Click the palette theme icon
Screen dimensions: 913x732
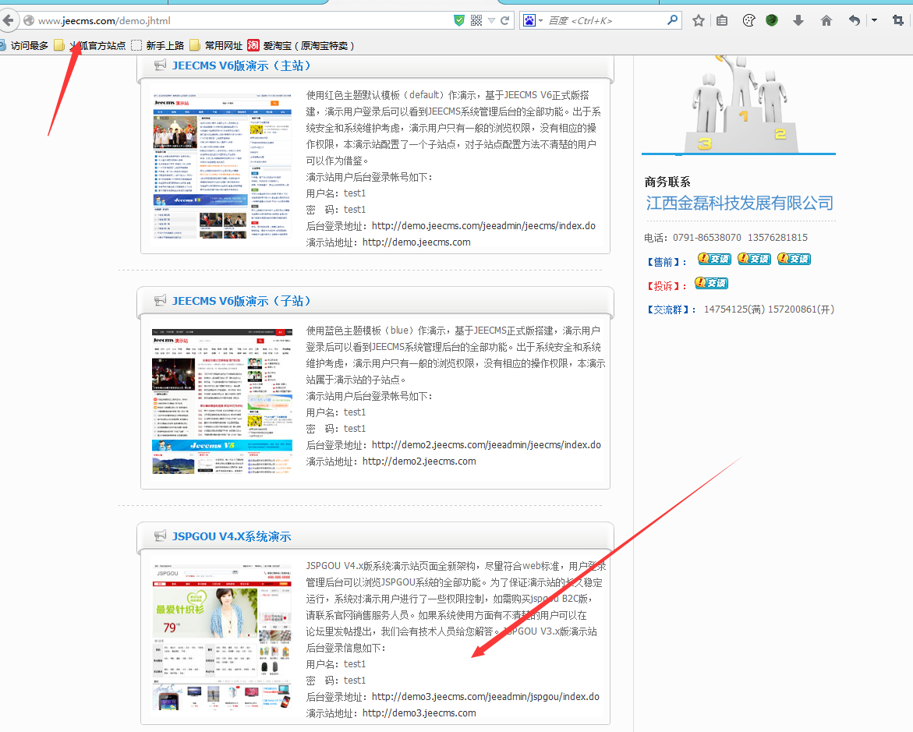click(x=748, y=21)
